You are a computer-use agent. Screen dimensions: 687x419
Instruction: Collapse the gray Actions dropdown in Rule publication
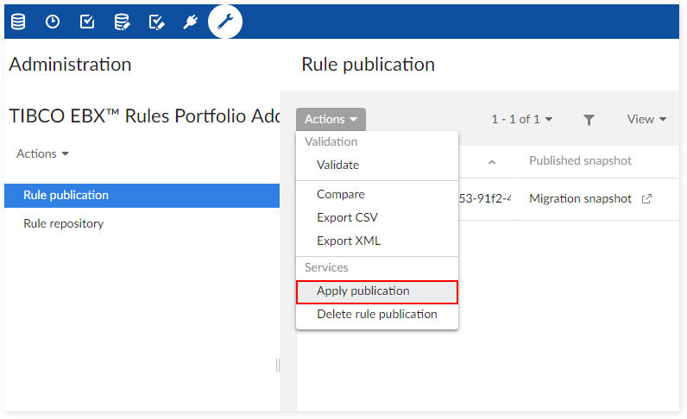(x=331, y=119)
